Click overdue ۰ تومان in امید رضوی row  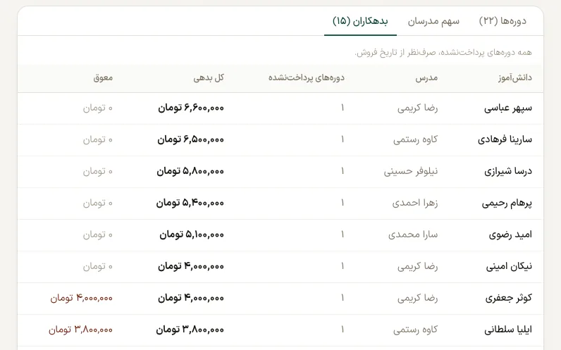(98, 235)
